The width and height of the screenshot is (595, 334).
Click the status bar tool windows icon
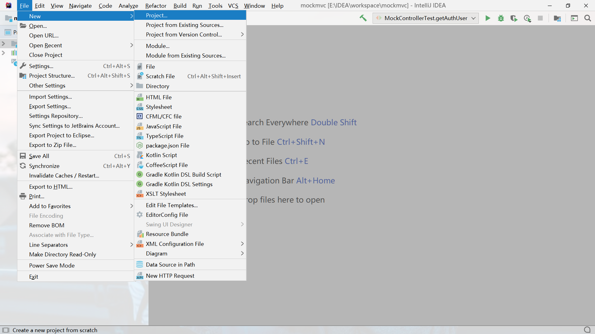6,330
